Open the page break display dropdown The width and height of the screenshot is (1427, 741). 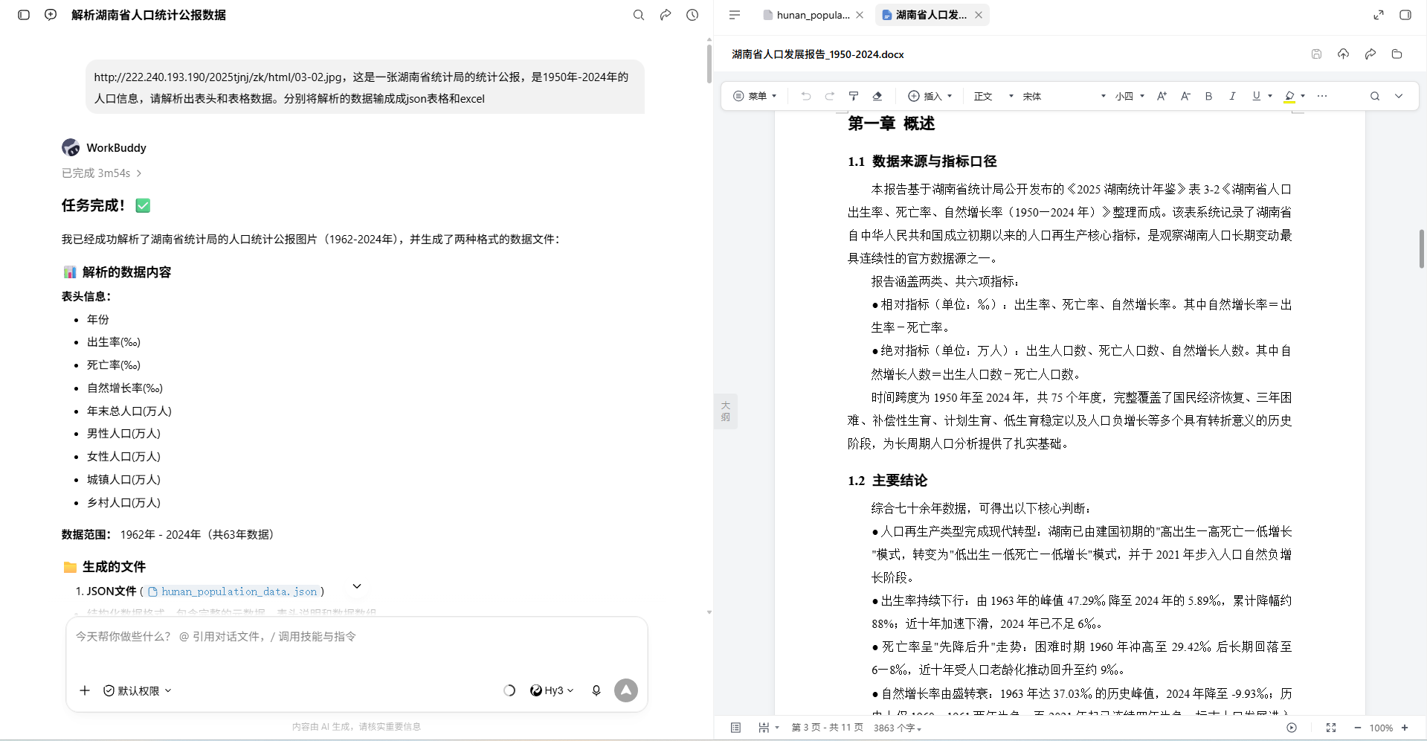[x=767, y=728]
